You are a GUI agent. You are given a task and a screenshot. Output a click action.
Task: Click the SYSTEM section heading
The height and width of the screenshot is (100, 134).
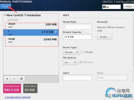tap(13, 20)
